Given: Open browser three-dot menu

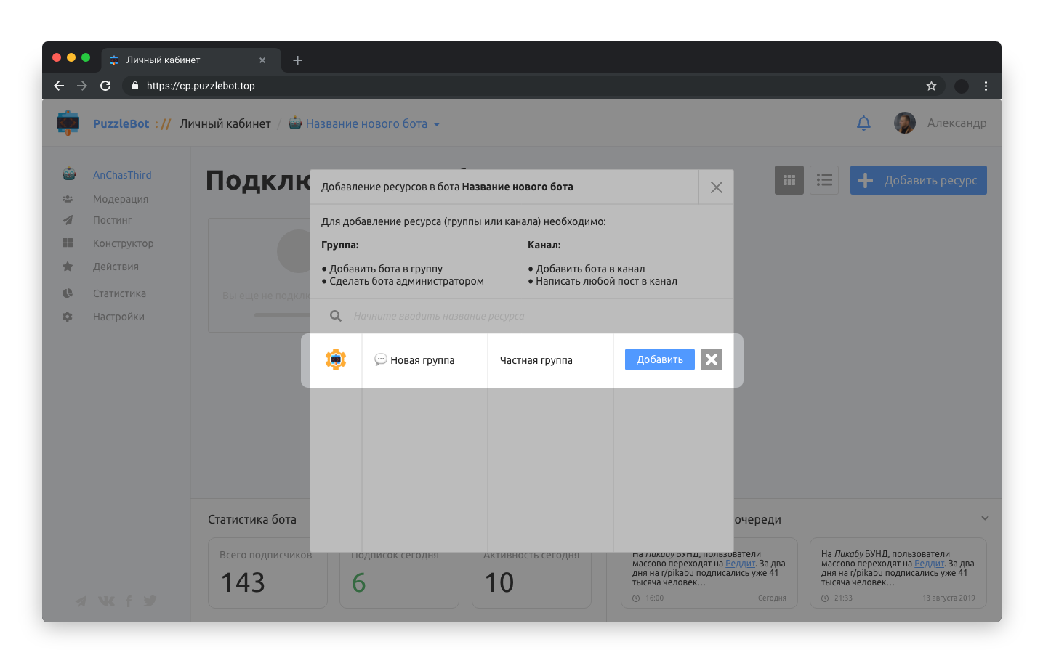Looking at the screenshot, I should [986, 86].
